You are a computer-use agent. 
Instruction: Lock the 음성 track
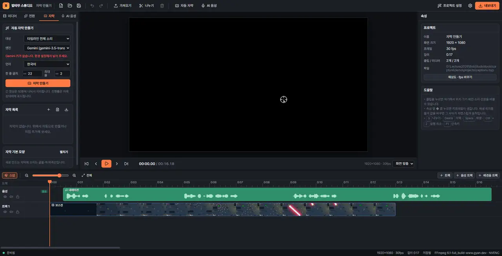click(x=18, y=197)
